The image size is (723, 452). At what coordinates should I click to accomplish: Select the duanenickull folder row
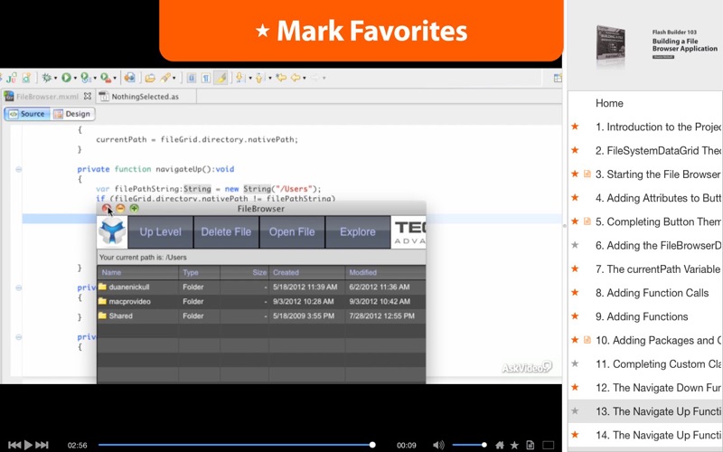261,287
